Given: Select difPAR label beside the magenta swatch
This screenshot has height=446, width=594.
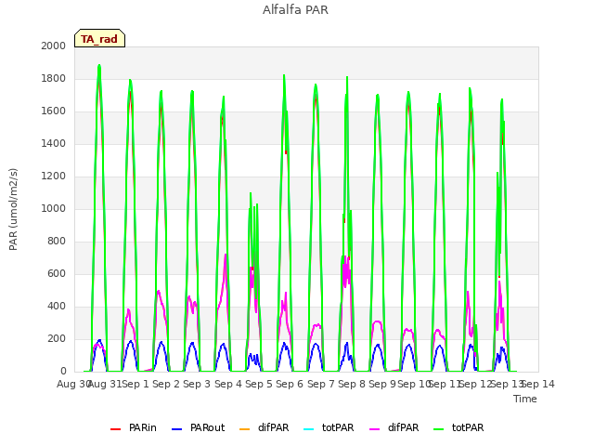Looking at the screenshot, I should click(403, 427).
